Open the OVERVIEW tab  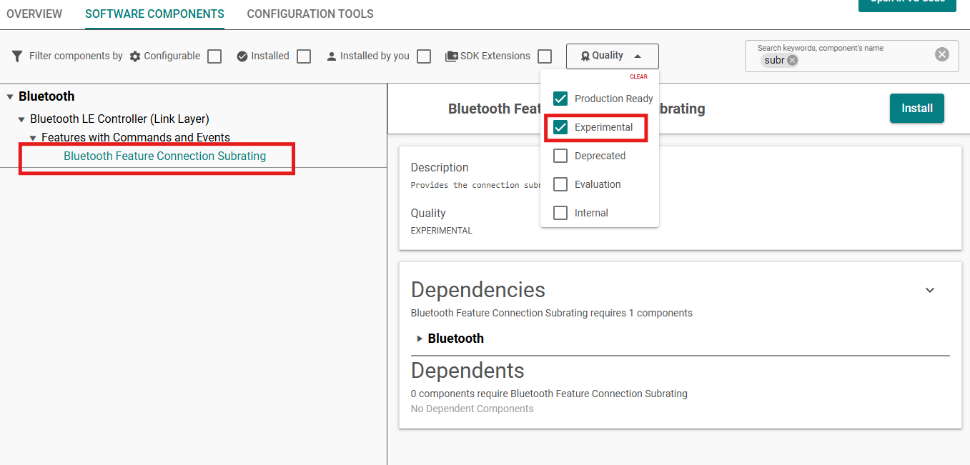(x=34, y=14)
